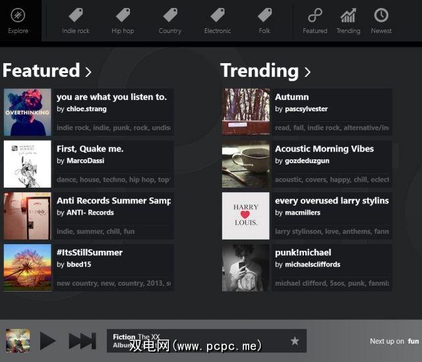Screen dimensions: 422x362
Task: Skip to next track
Action: click(x=82, y=341)
